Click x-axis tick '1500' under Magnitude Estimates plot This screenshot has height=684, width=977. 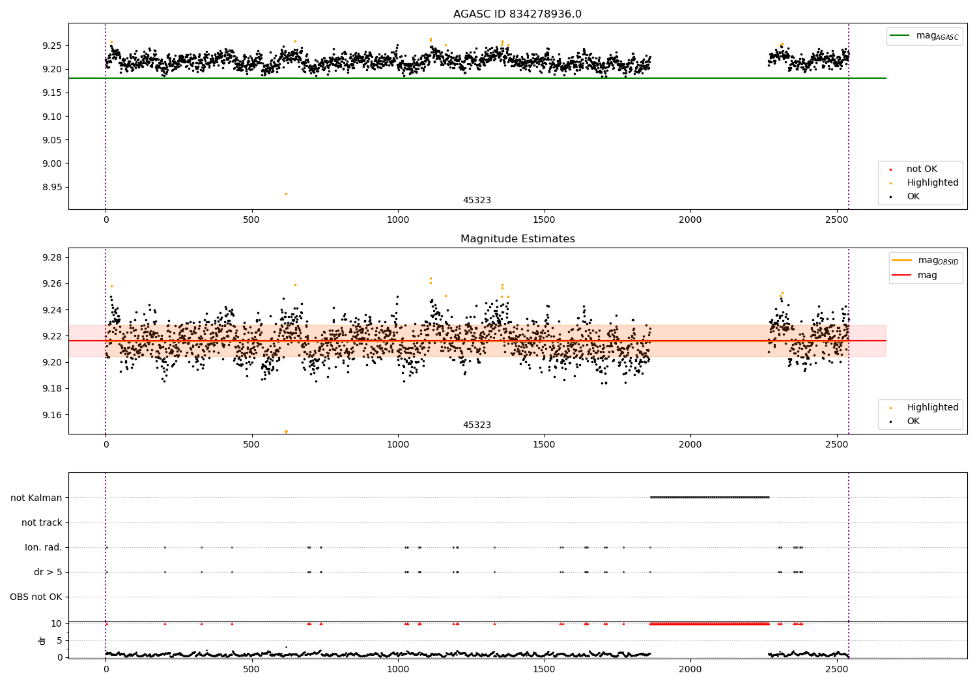point(544,444)
